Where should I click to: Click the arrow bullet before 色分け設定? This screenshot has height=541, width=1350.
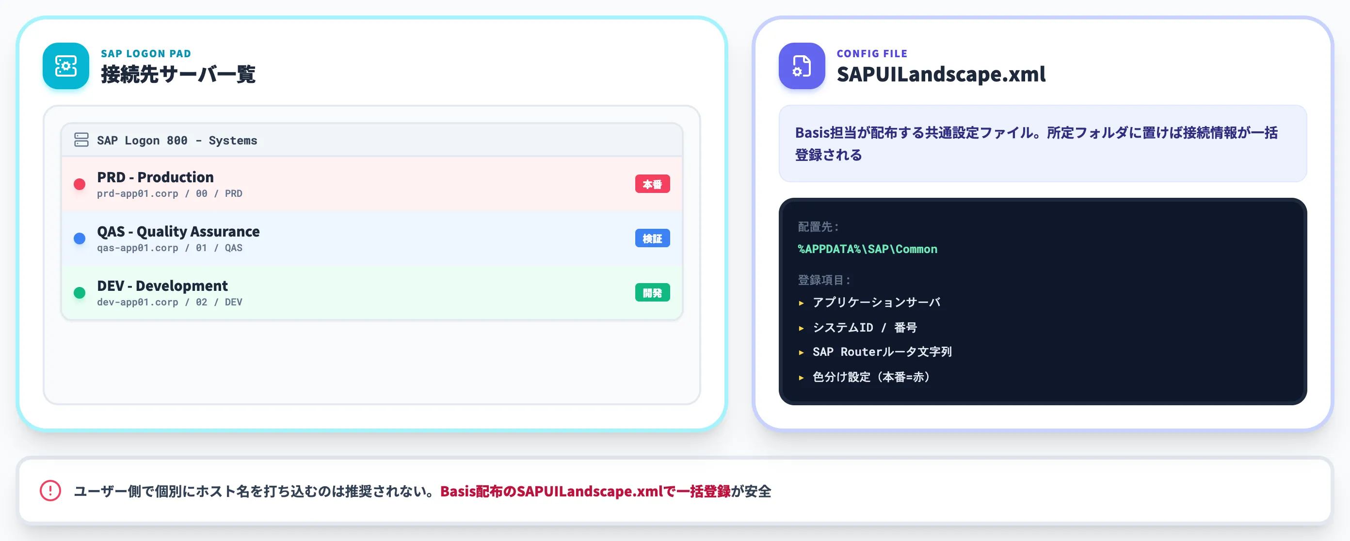click(x=801, y=378)
